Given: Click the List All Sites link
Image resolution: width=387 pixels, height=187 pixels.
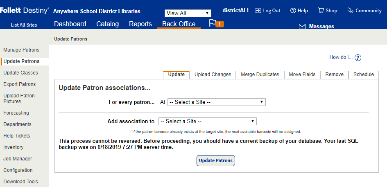Looking at the screenshot, I should click(24, 25).
